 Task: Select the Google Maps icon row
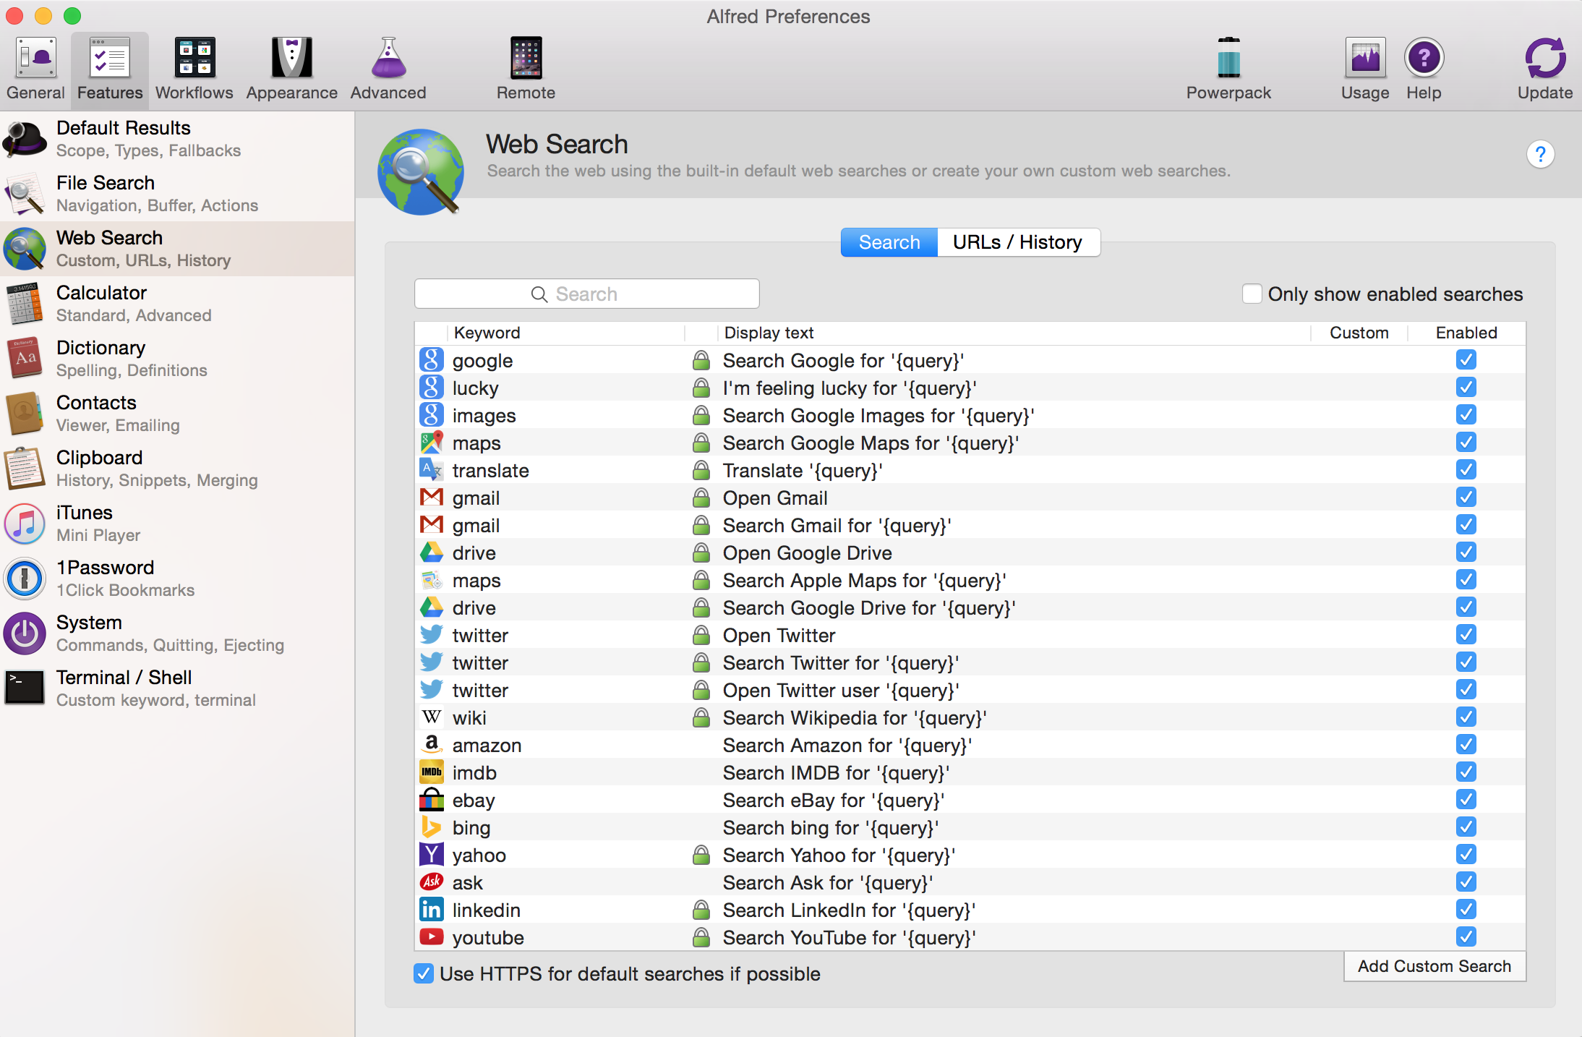970,443
